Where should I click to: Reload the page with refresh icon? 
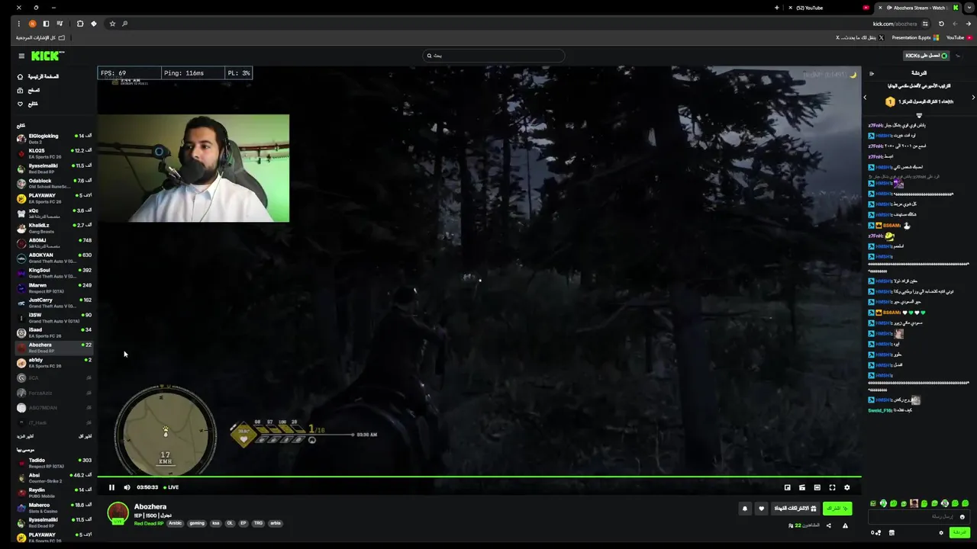click(x=941, y=24)
